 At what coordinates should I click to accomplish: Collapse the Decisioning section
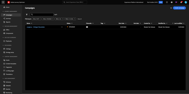(x=3, y=45)
